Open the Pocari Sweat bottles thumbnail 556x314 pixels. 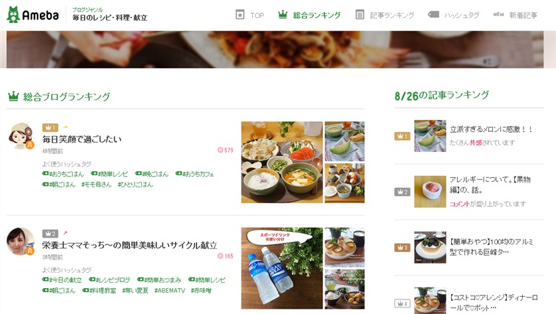(282, 268)
